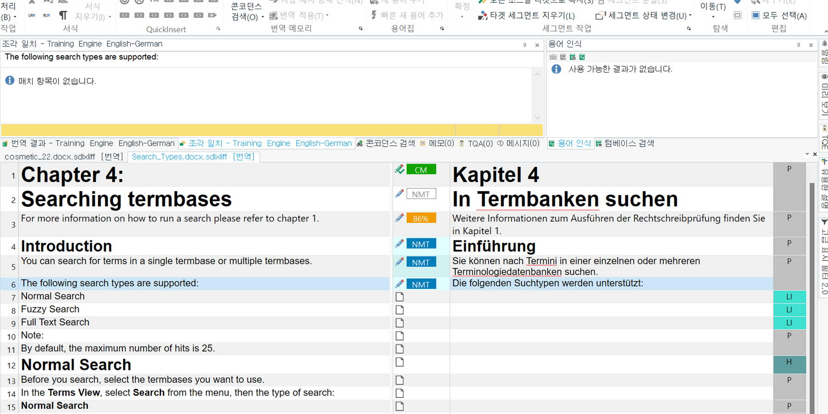Click the last QuickInsert tag icon with double arrows
828x414 pixels.
pos(212,15)
